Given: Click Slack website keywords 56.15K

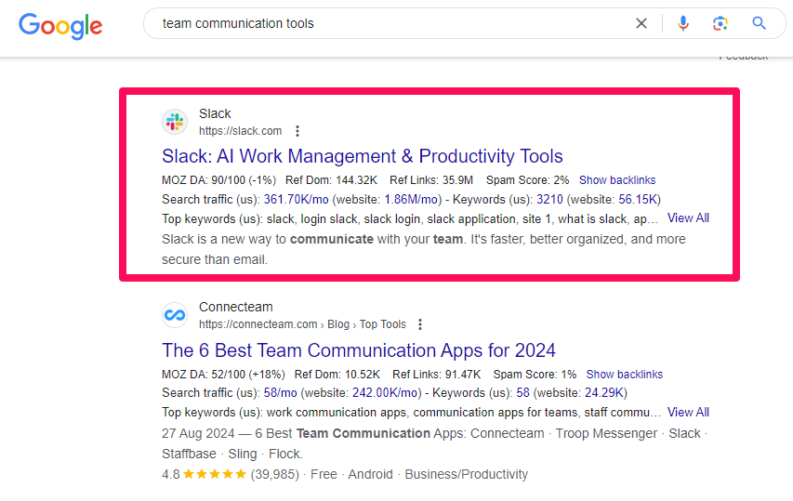Looking at the screenshot, I should 637,199.
